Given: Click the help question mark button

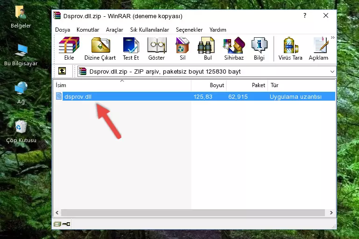Looking at the screenshot, I should tap(305, 15).
